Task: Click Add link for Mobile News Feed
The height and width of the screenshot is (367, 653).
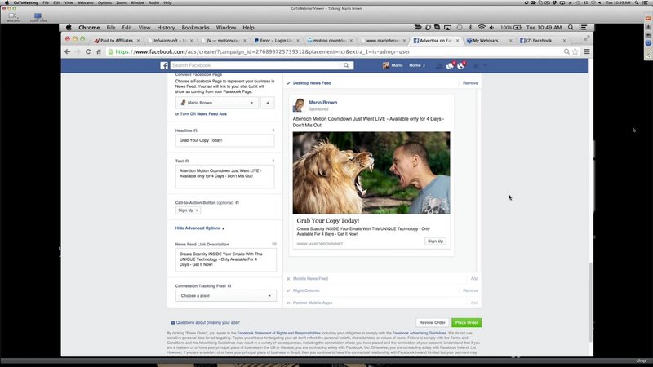Action: (x=474, y=279)
